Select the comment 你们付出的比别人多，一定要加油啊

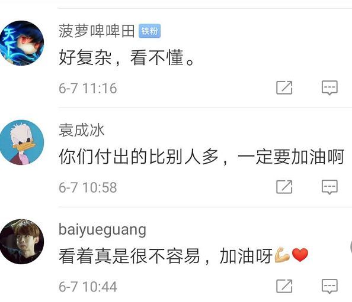[x=201, y=157]
